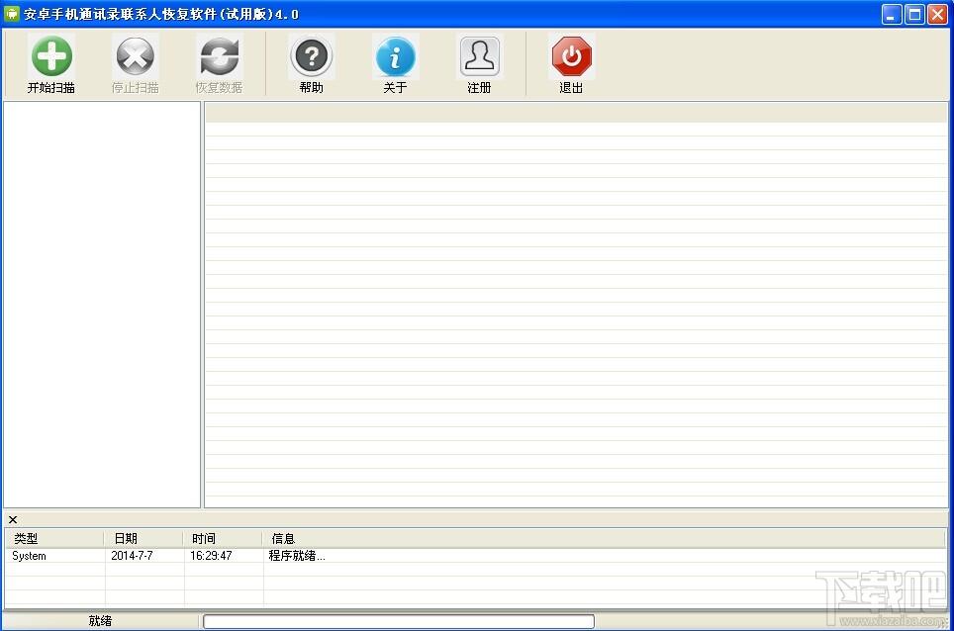
Task: Click the Recover Data (恢复数据) icon
Action: coord(219,56)
